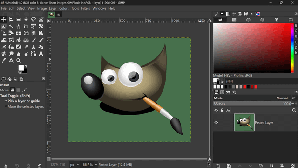The height and width of the screenshot is (168, 298).
Task: Open the top-right dock panel menu
Action: point(296,14)
